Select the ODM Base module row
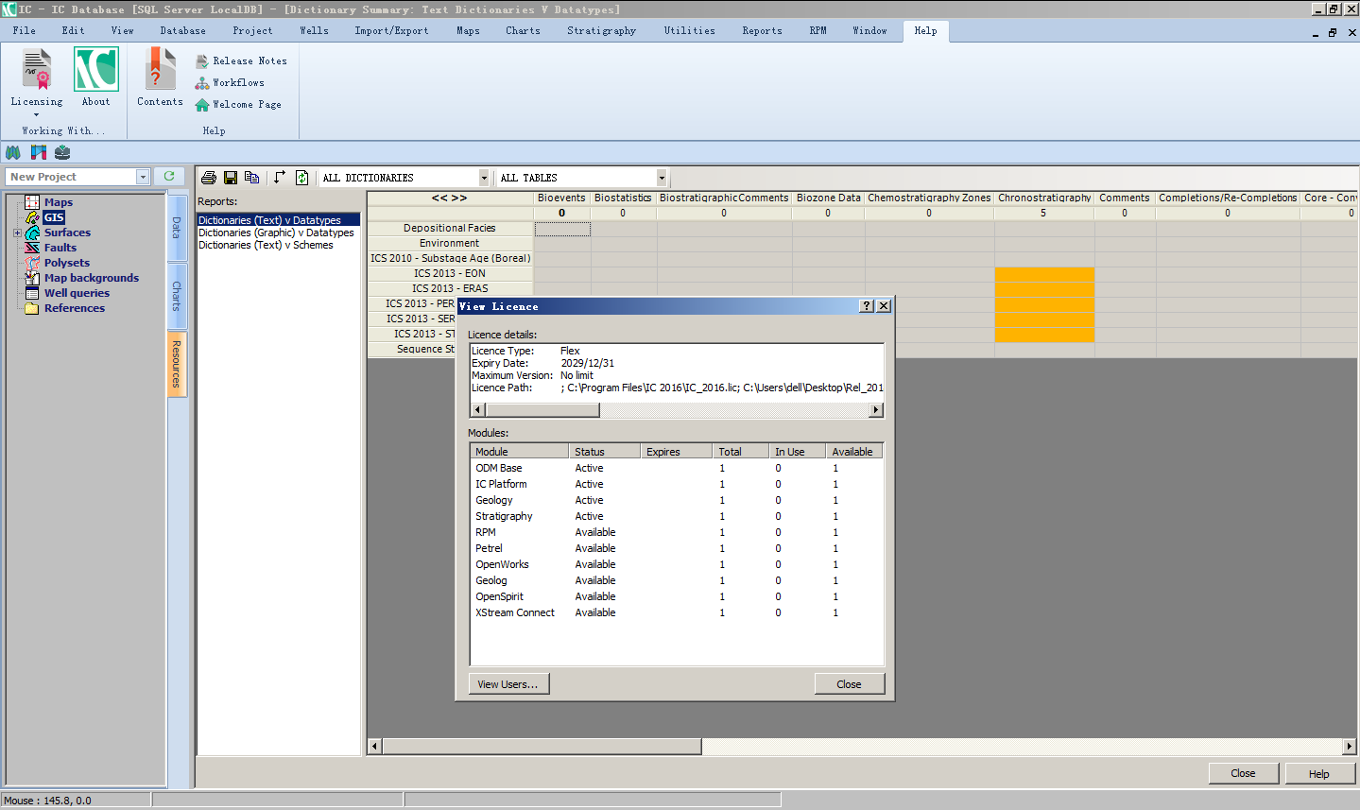Viewport: 1360px width, 810px height. [677, 468]
